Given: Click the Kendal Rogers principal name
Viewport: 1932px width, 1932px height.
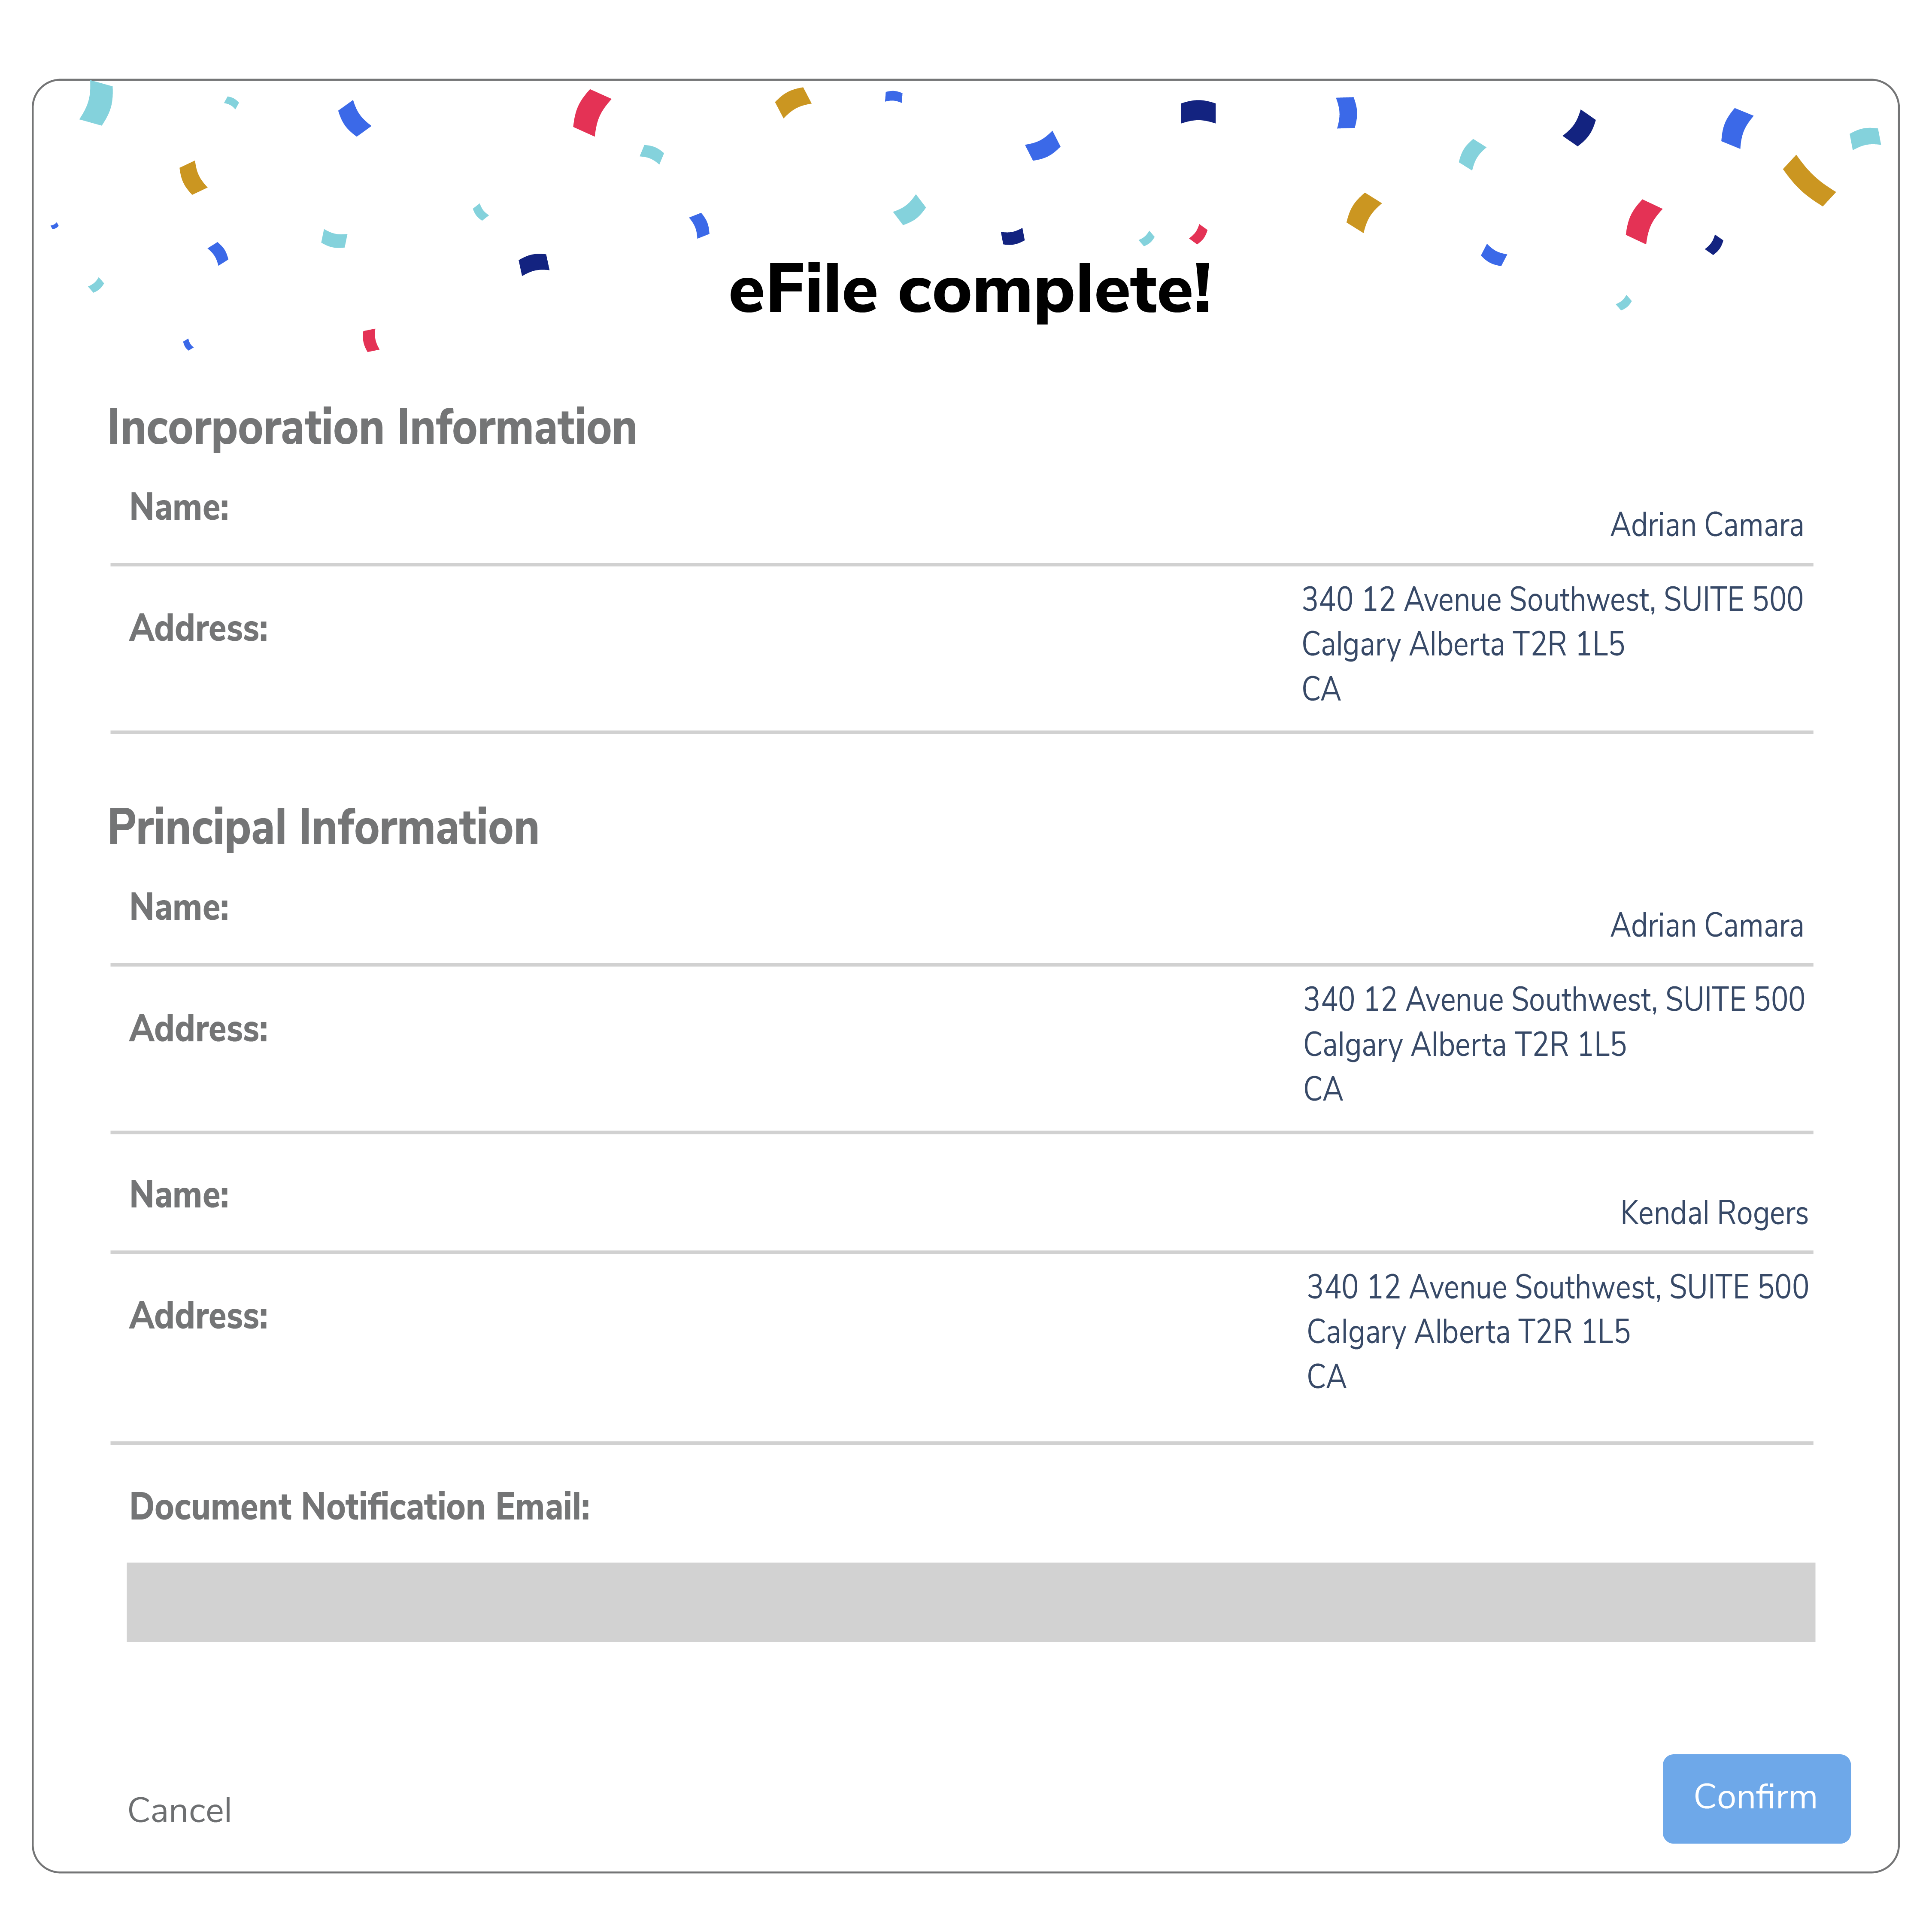Looking at the screenshot, I should click(1713, 1213).
